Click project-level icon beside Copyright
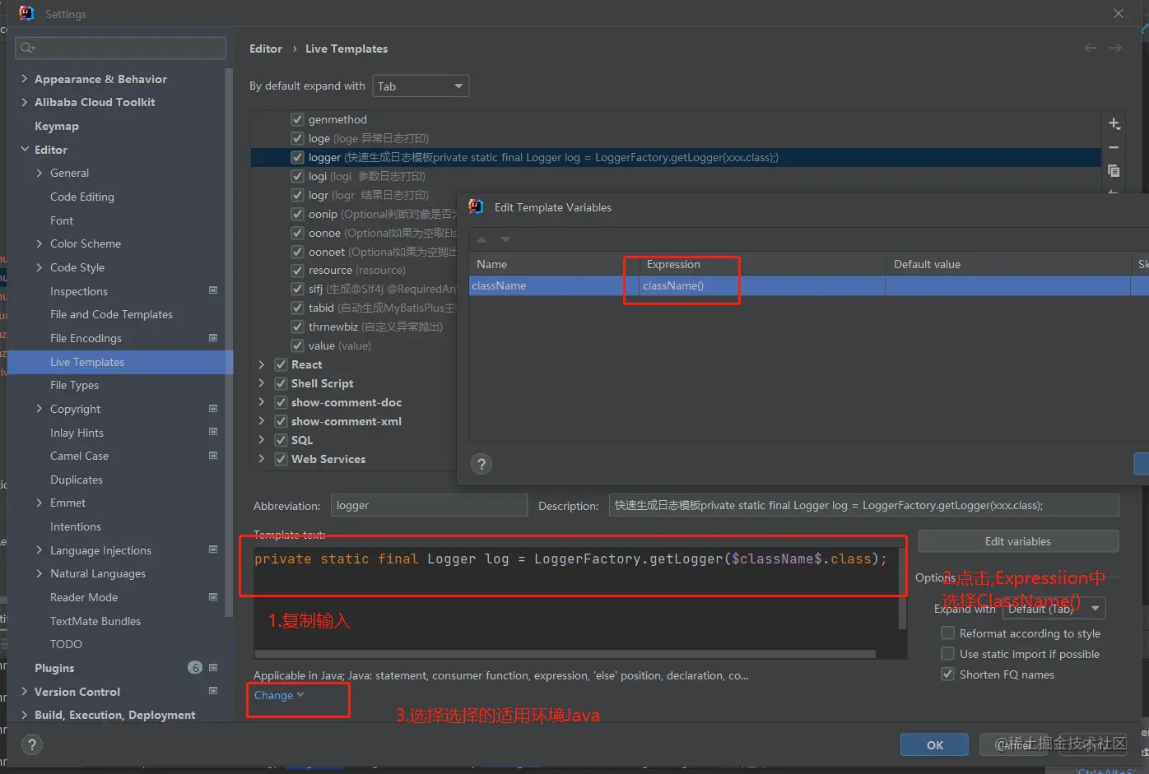 pos(213,408)
